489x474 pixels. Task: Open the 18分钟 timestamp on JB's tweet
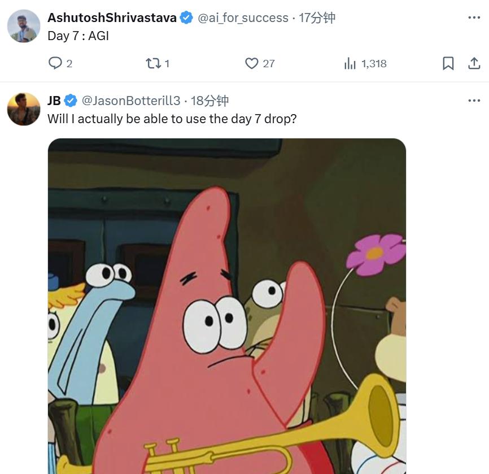coord(210,101)
